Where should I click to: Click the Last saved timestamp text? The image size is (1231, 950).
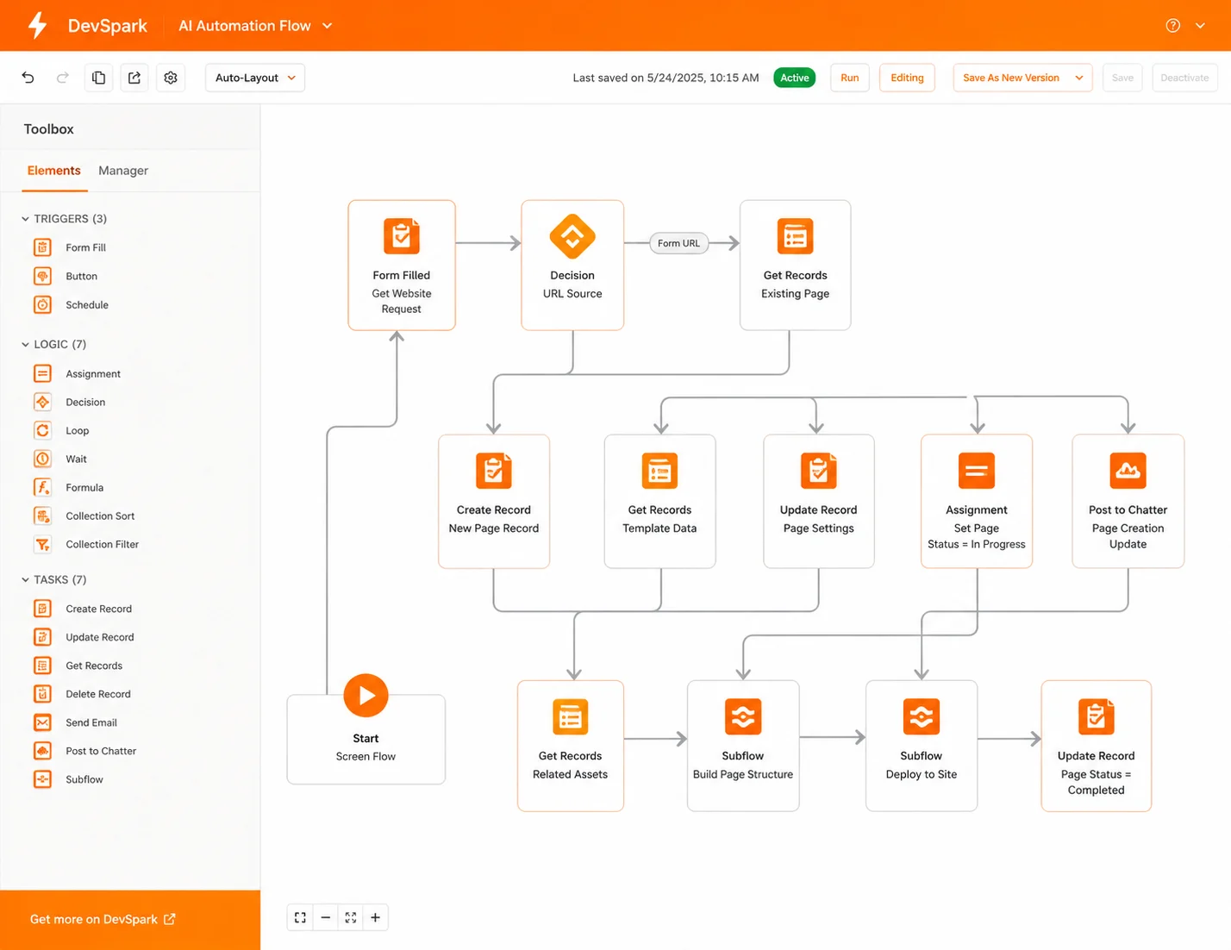665,78
